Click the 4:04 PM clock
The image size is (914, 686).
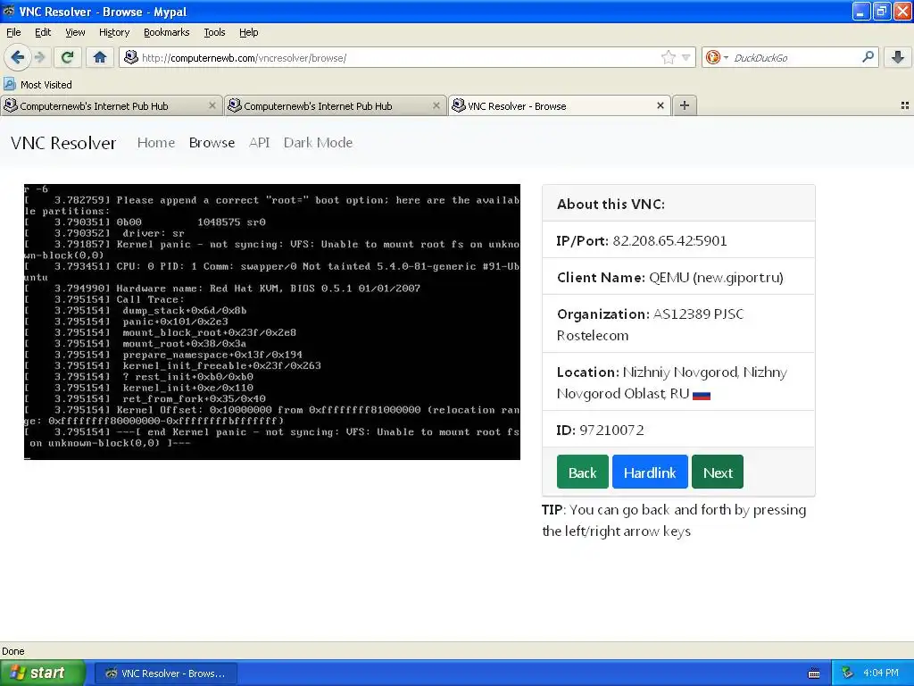point(881,673)
